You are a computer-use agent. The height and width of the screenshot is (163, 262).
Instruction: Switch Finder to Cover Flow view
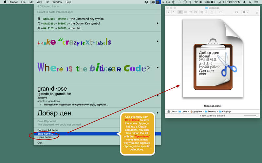pos(195,12)
